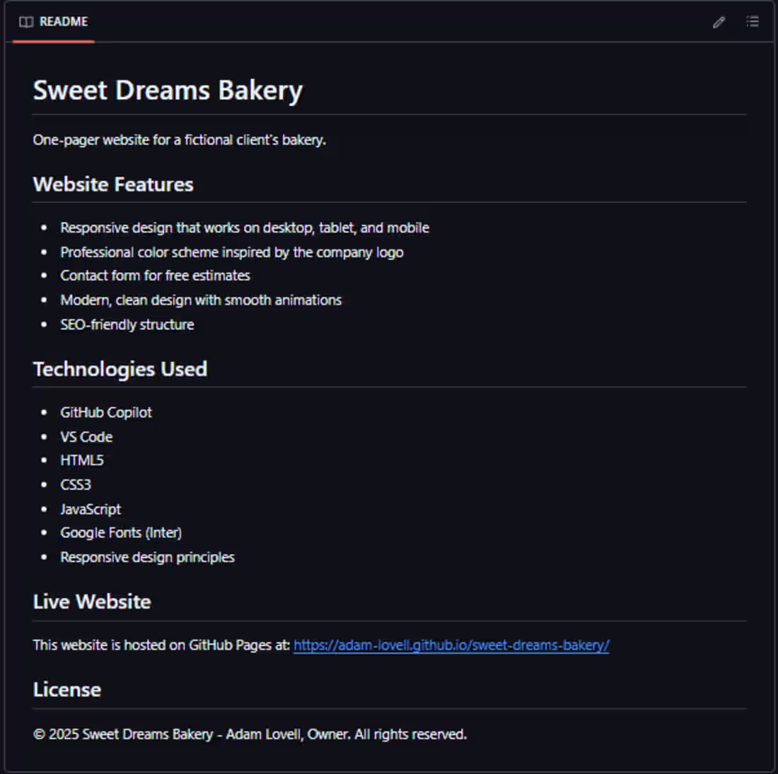Click the CSS3 list item
Viewport: 778px width, 774px height.
click(76, 484)
